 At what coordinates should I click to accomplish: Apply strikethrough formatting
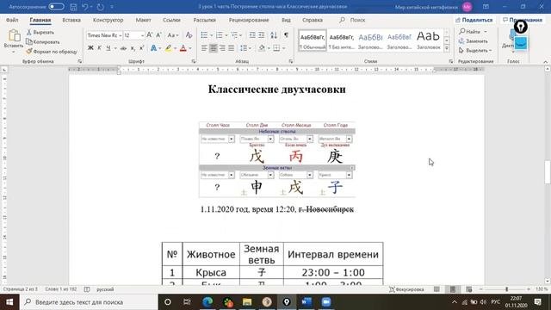[x=123, y=48]
